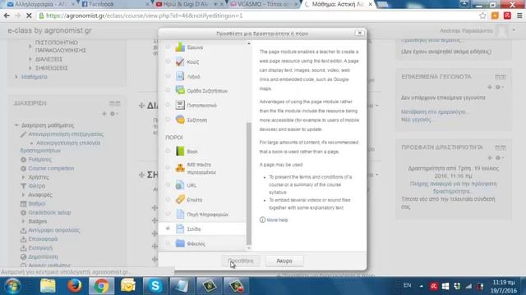Image resolution: width=526 pixels, height=295 pixels.
Task: Select the Σελίδα radio button
Action: tap(168, 229)
